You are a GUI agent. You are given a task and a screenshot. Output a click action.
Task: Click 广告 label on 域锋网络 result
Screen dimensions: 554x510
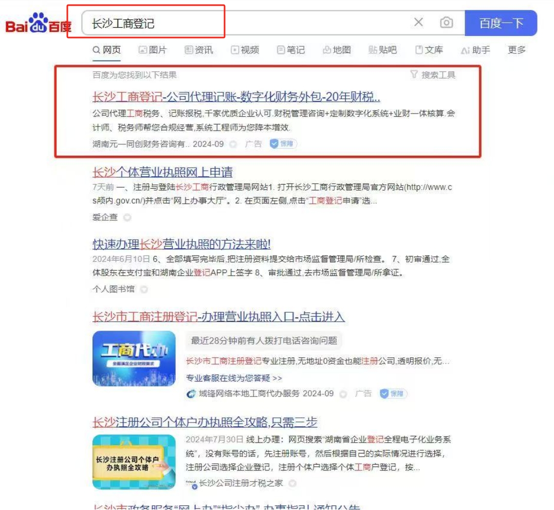coord(363,393)
